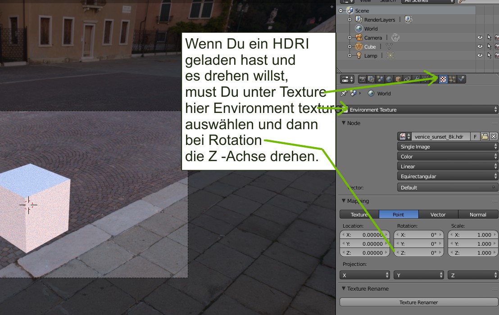The image size is (499, 315).
Task: Select the Texture mapping type tab
Action: click(x=359, y=215)
